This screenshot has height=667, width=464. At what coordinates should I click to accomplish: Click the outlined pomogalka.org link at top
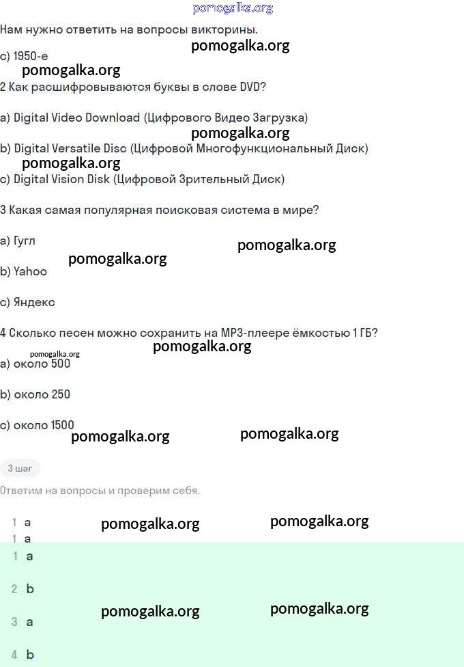233,8
